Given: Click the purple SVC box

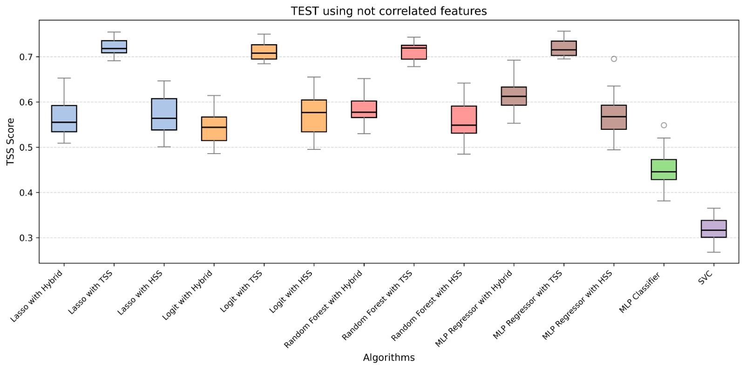Looking at the screenshot, I should click(713, 229).
